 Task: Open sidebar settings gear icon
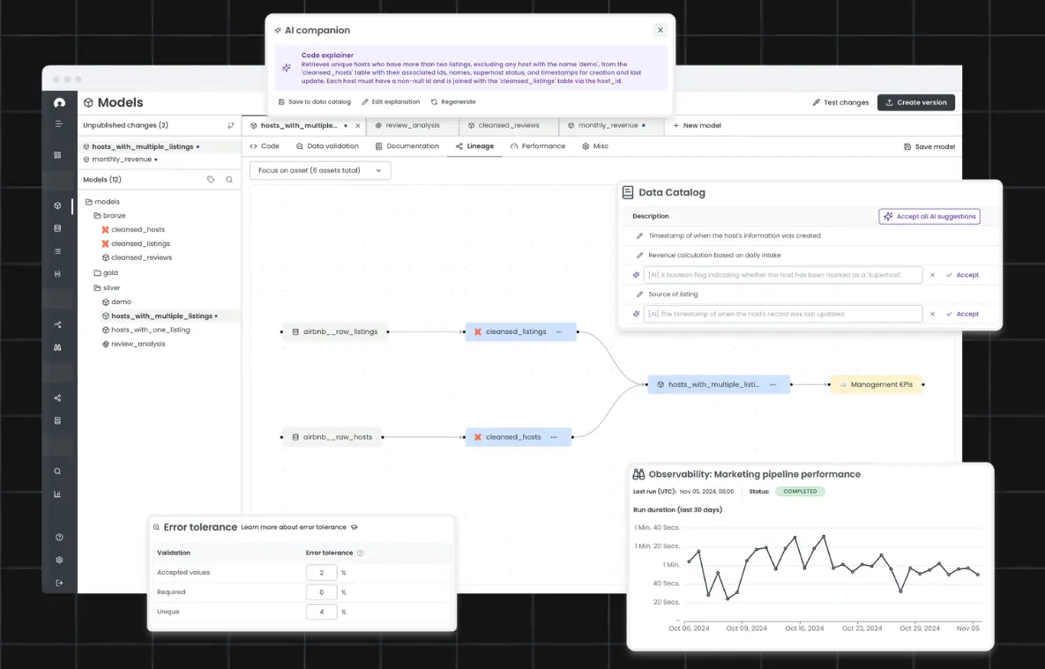pos(58,560)
